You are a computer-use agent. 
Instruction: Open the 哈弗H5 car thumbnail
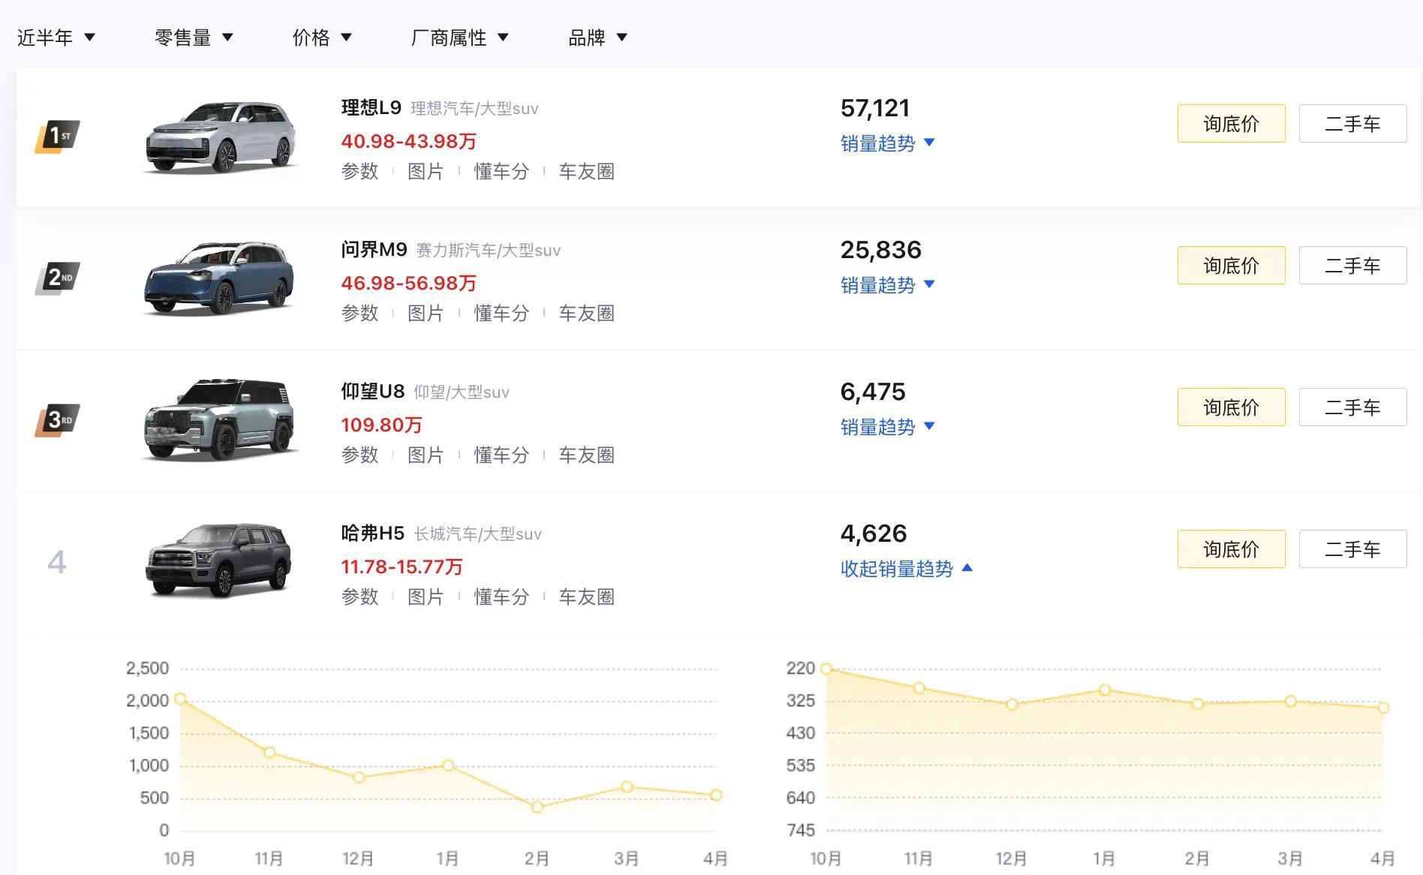218,561
